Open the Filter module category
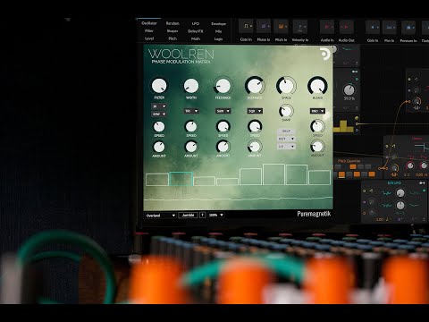Image resolution: width=429 pixels, height=322 pixels. pyautogui.click(x=149, y=30)
